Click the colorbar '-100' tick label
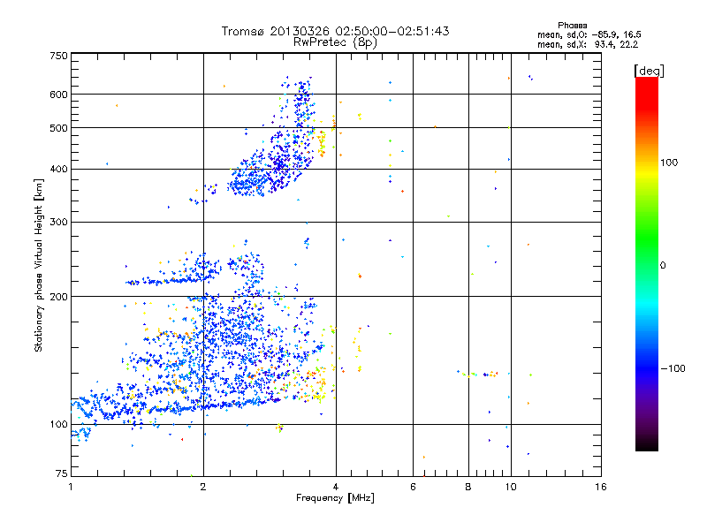707x530 pixels. pos(673,368)
